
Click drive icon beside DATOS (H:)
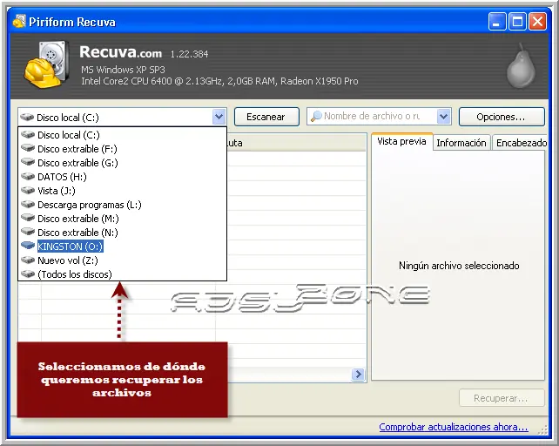tap(28, 176)
